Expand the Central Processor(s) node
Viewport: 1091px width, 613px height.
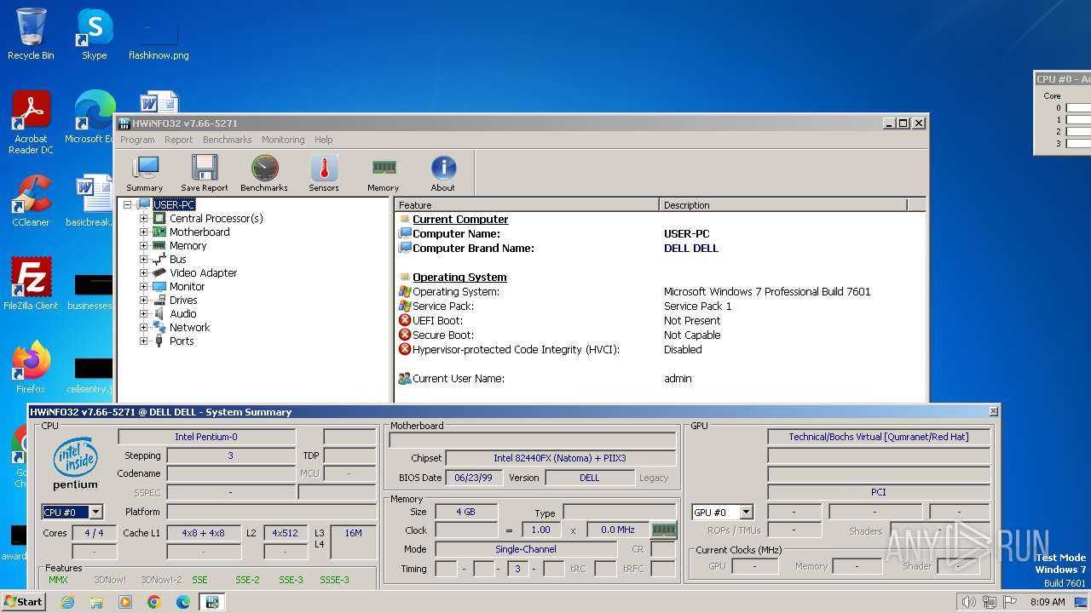pos(143,218)
